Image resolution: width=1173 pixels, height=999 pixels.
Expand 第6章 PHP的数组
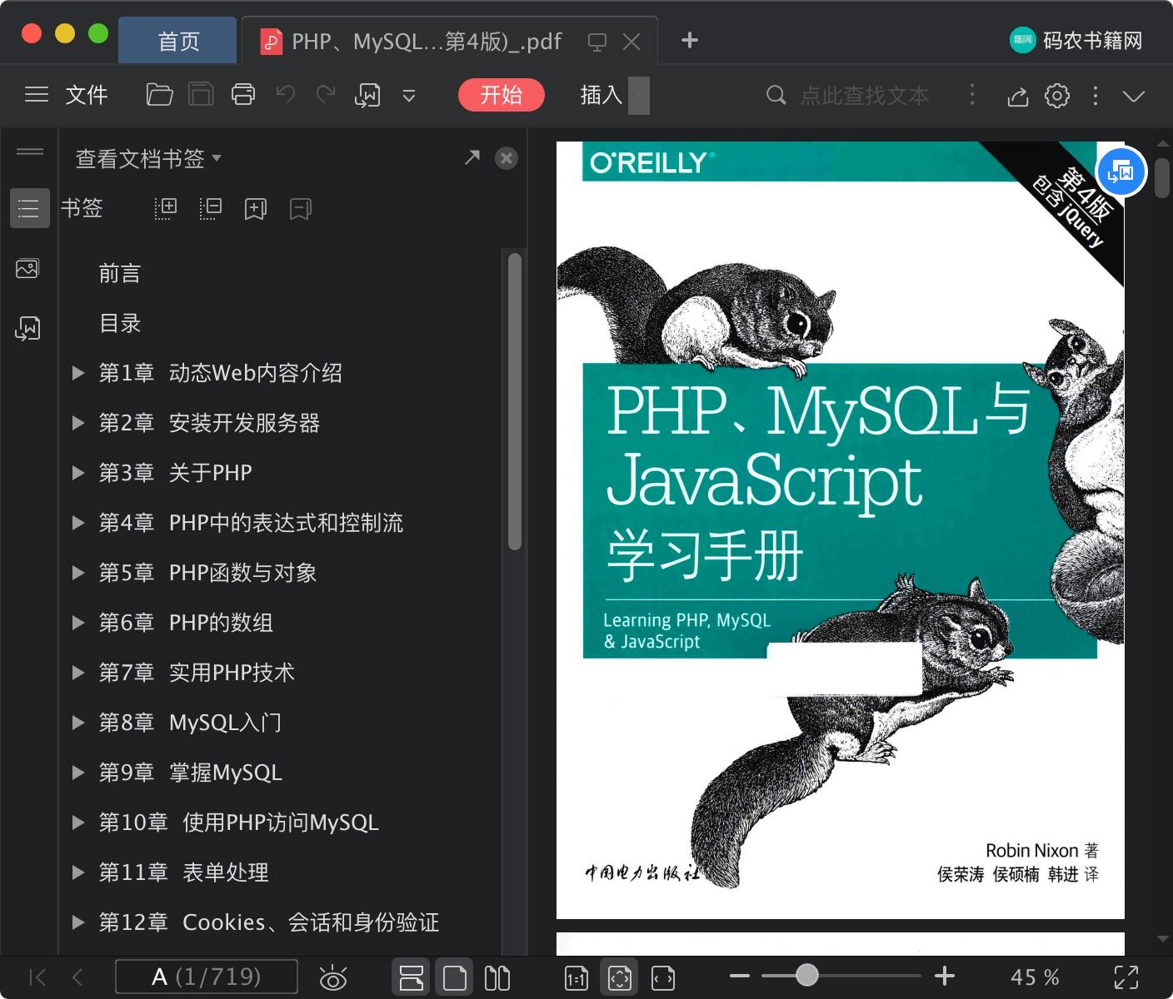(78, 623)
